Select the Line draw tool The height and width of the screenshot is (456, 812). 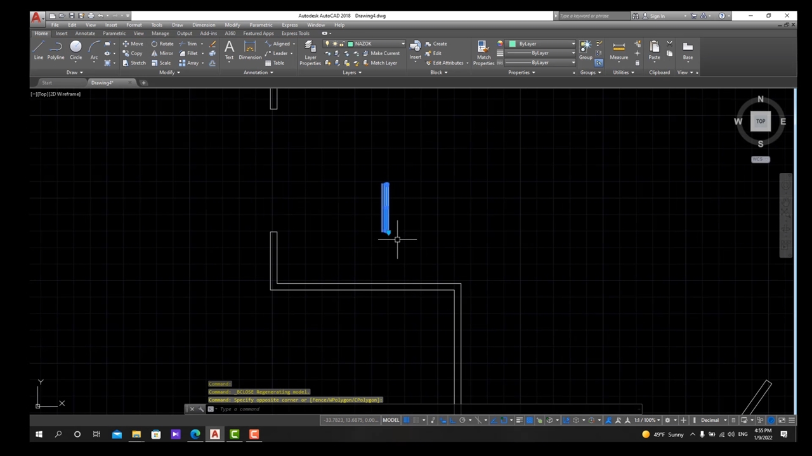click(38, 49)
